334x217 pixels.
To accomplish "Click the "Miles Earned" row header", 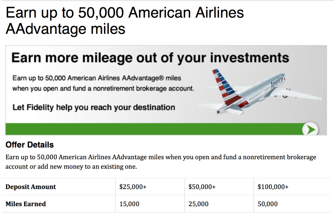I will pyautogui.click(x=26, y=204).
